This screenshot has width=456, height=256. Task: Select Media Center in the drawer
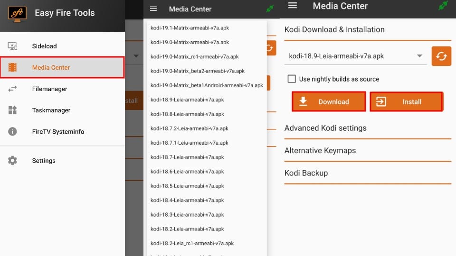pos(63,67)
